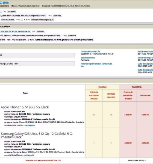Screen dimensions: 153x164
Task: Click the grey input field ending in '23'
Action: click(37, 55)
